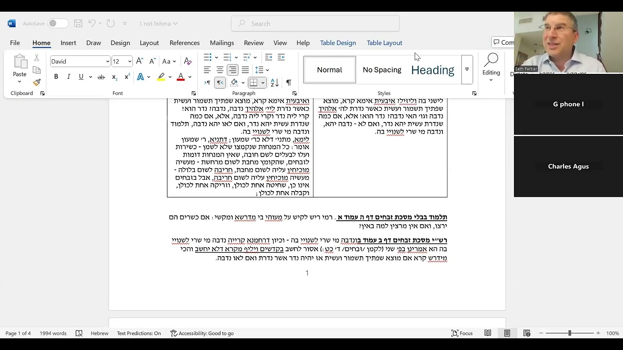Open the Font dialog launcher

coord(193,93)
